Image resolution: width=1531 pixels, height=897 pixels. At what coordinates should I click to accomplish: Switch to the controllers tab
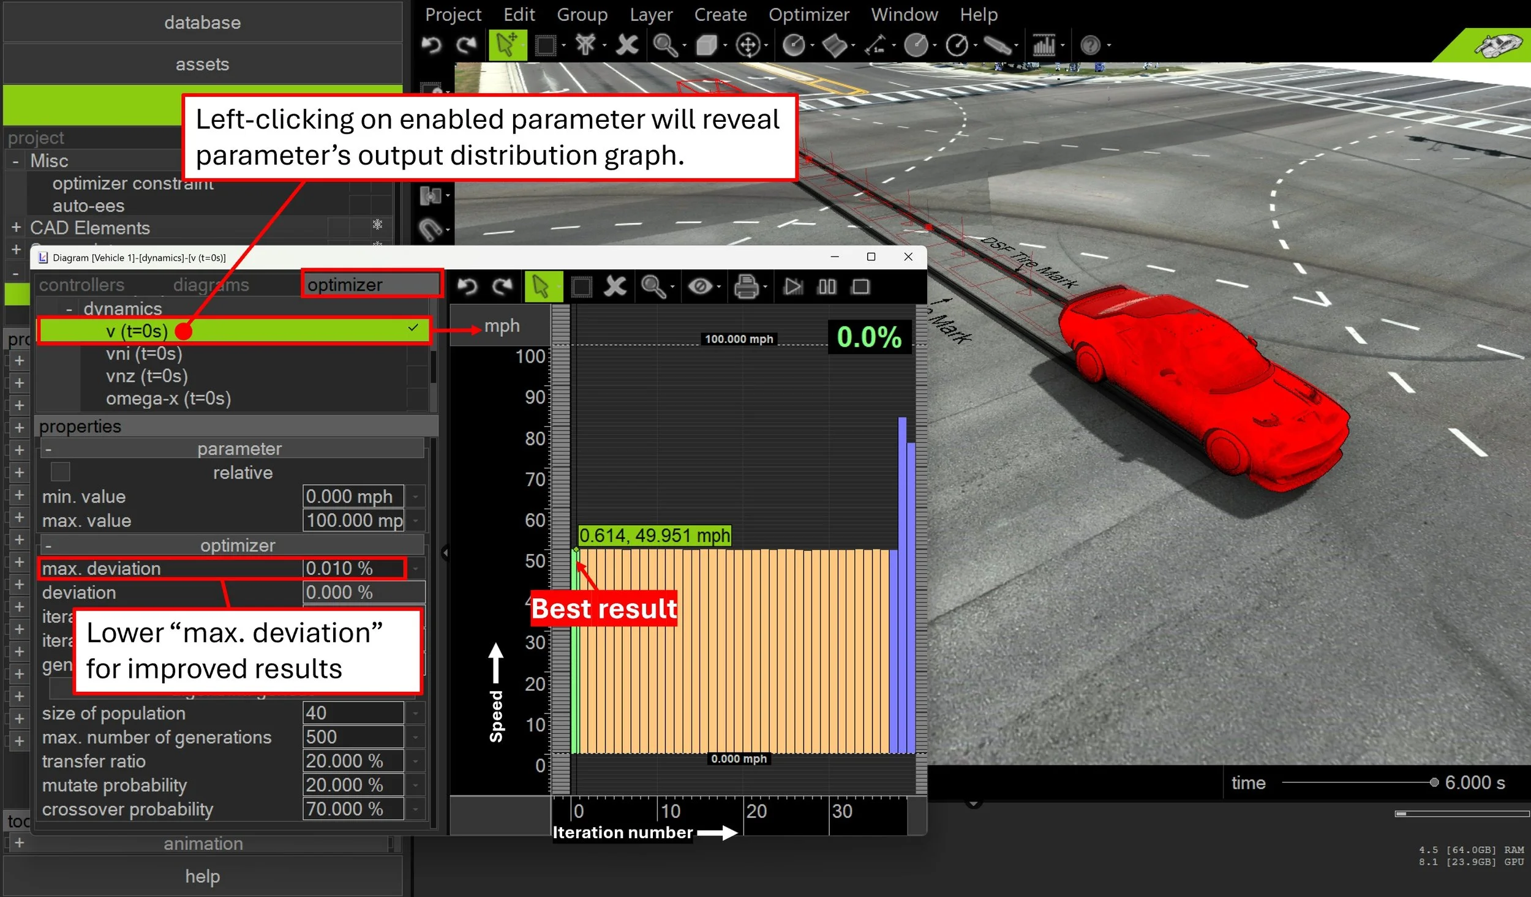[81, 285]
